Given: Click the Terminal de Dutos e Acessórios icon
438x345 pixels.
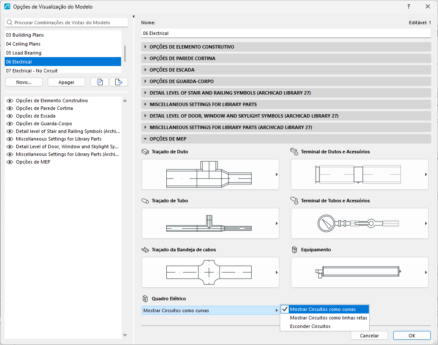Looking at the screenshot, I should pyautogui.click(x=294, y=152).
